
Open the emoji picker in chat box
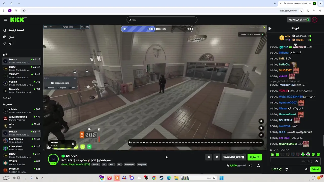pyautogui.click(x=316, y=161)
